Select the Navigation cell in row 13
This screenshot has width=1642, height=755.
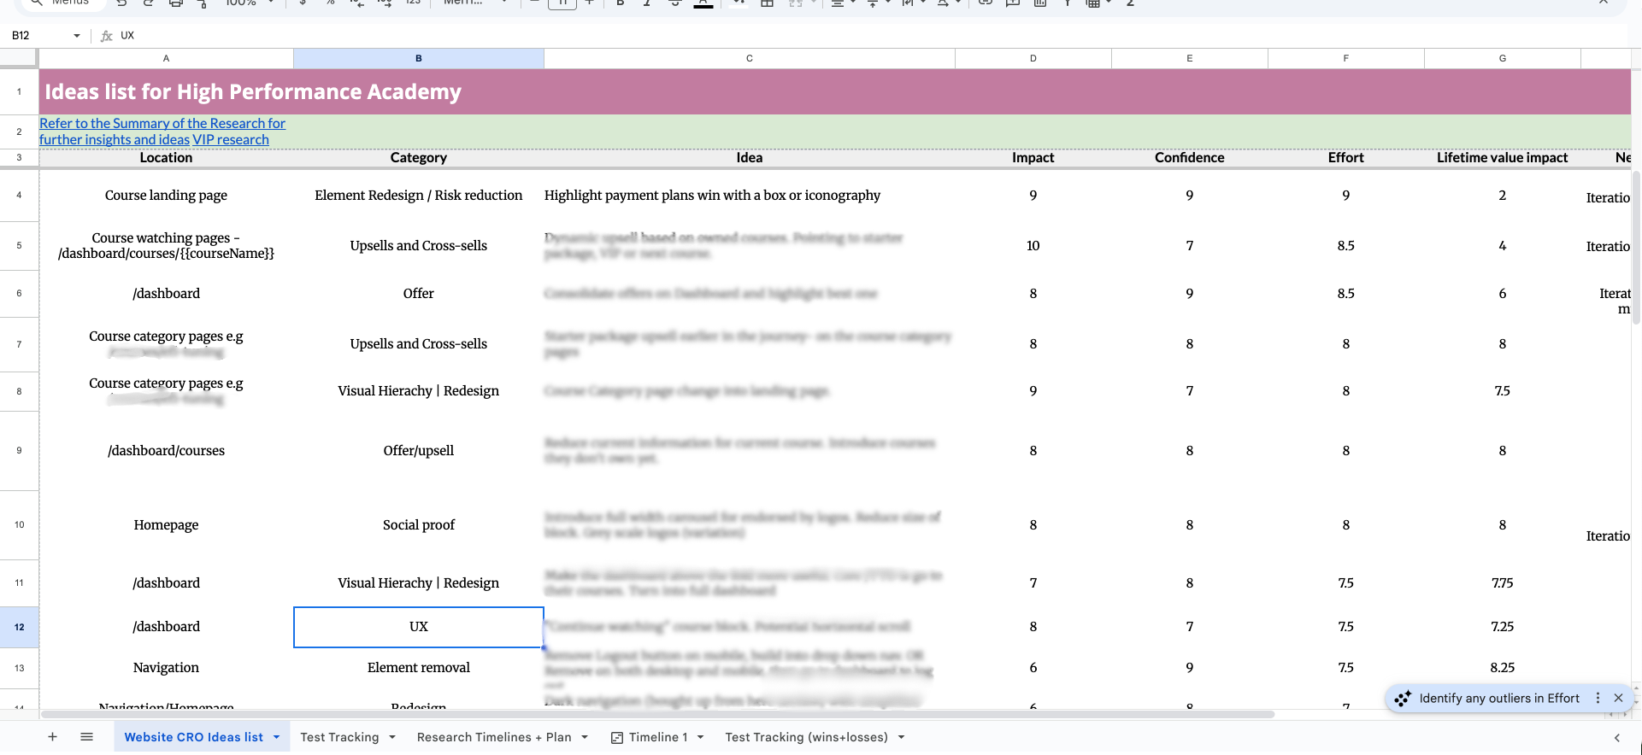click(166, 668)
